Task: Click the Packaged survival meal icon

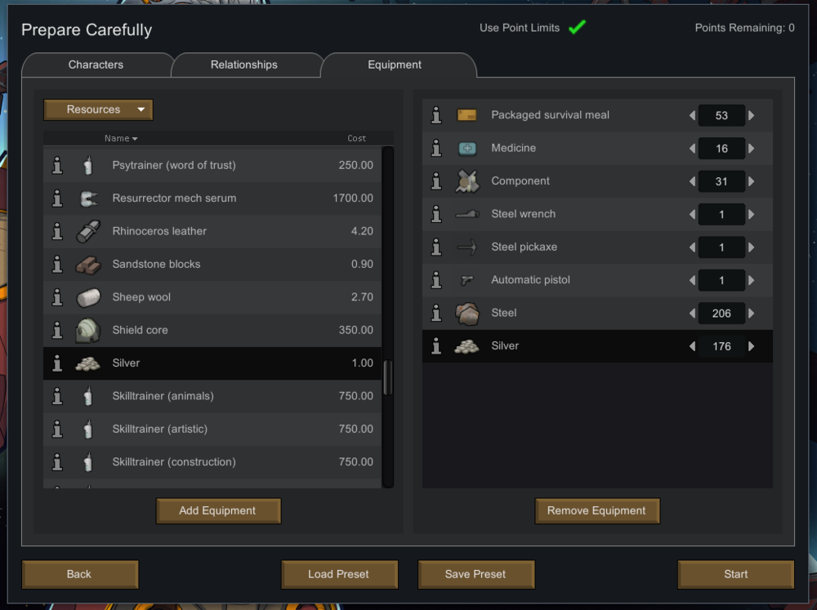Action: (467, 115)
